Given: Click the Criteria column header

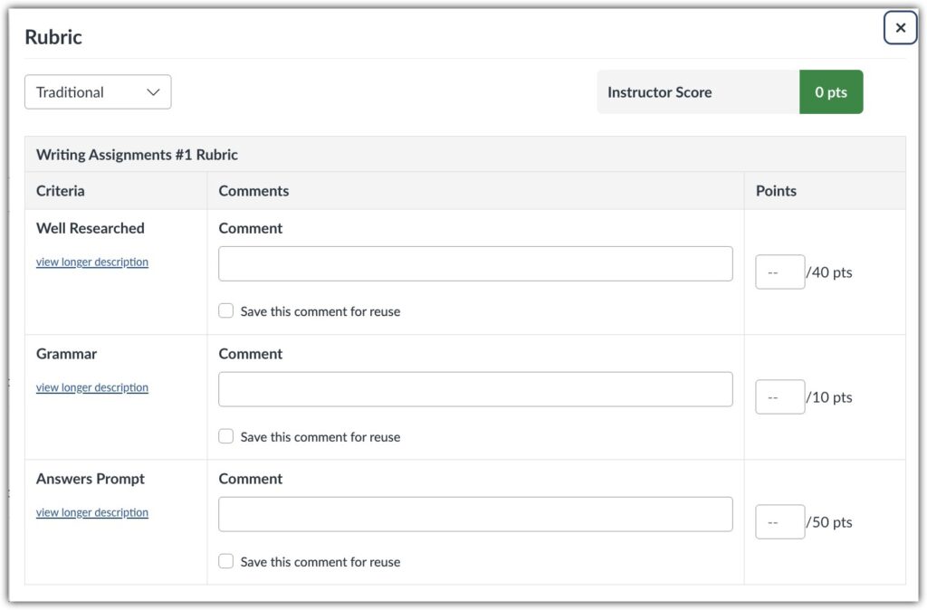Looking at the screenshot, I should pyautogui.click(x=60, y=190).
